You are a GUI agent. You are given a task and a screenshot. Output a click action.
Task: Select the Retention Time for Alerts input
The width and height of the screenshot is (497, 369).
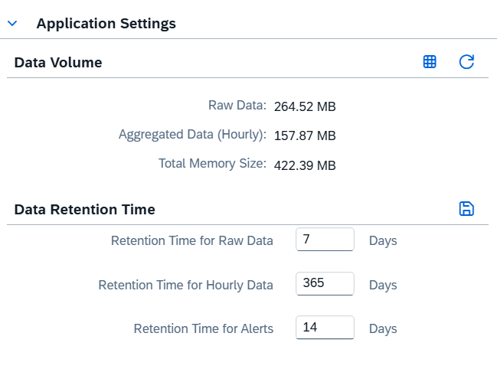pos(325,328)
